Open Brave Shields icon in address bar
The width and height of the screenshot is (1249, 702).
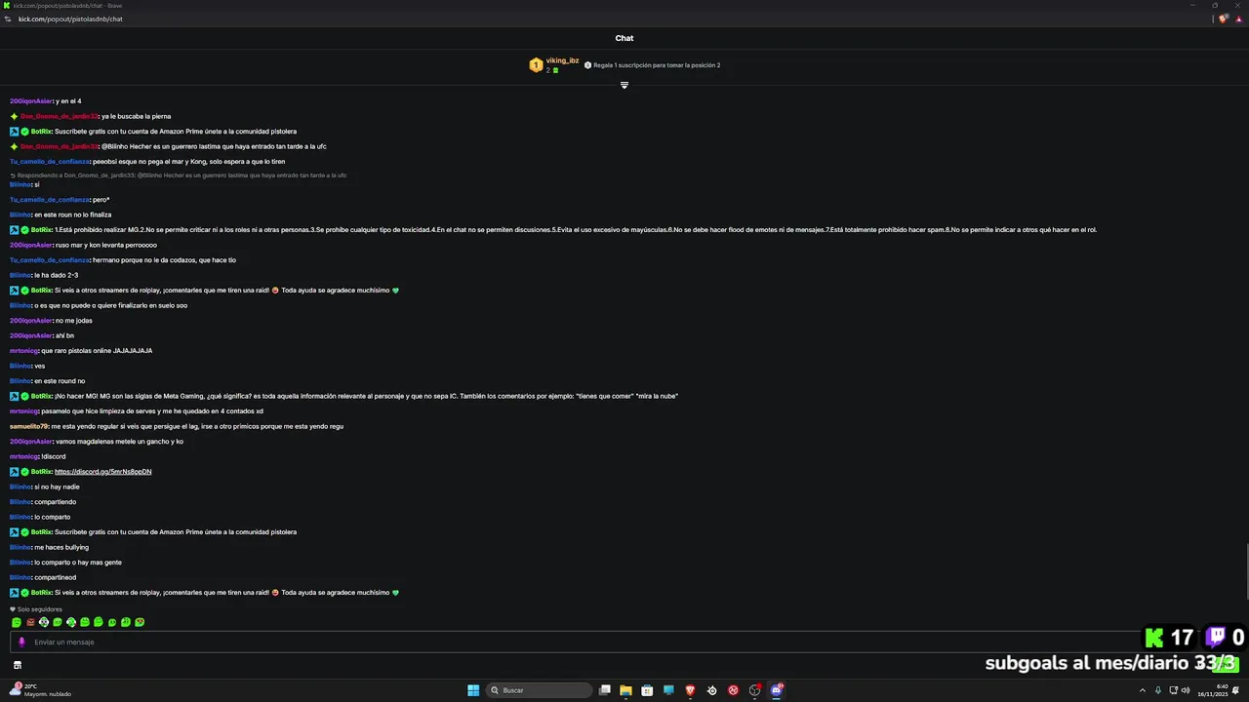(x=1223, y=19)
